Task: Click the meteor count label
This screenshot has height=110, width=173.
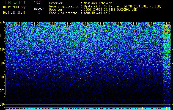Action: [39, 9]
